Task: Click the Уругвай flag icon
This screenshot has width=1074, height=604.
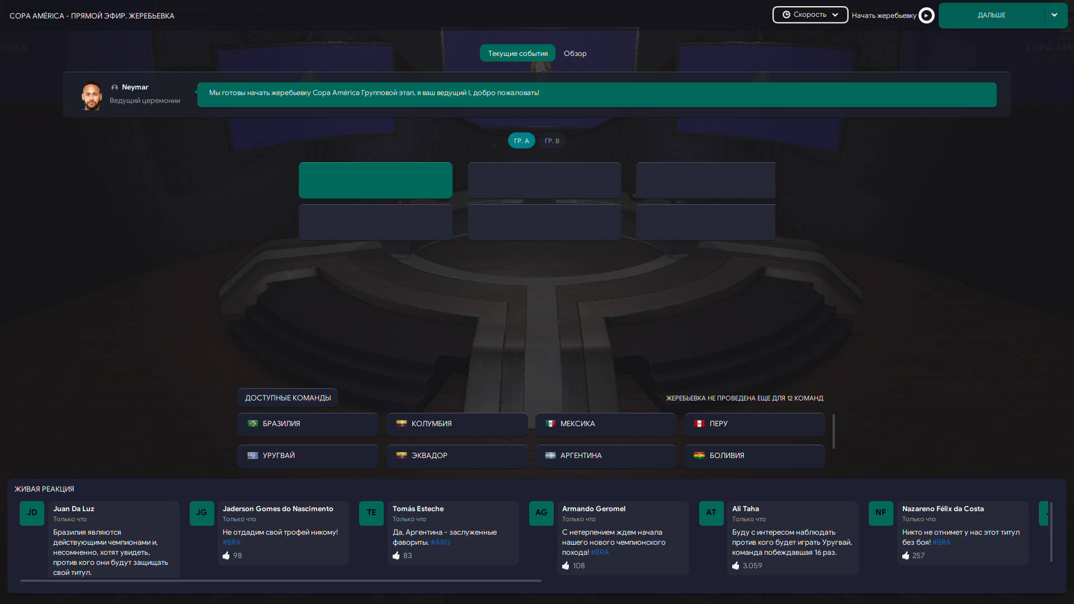Action: point(253,456)
